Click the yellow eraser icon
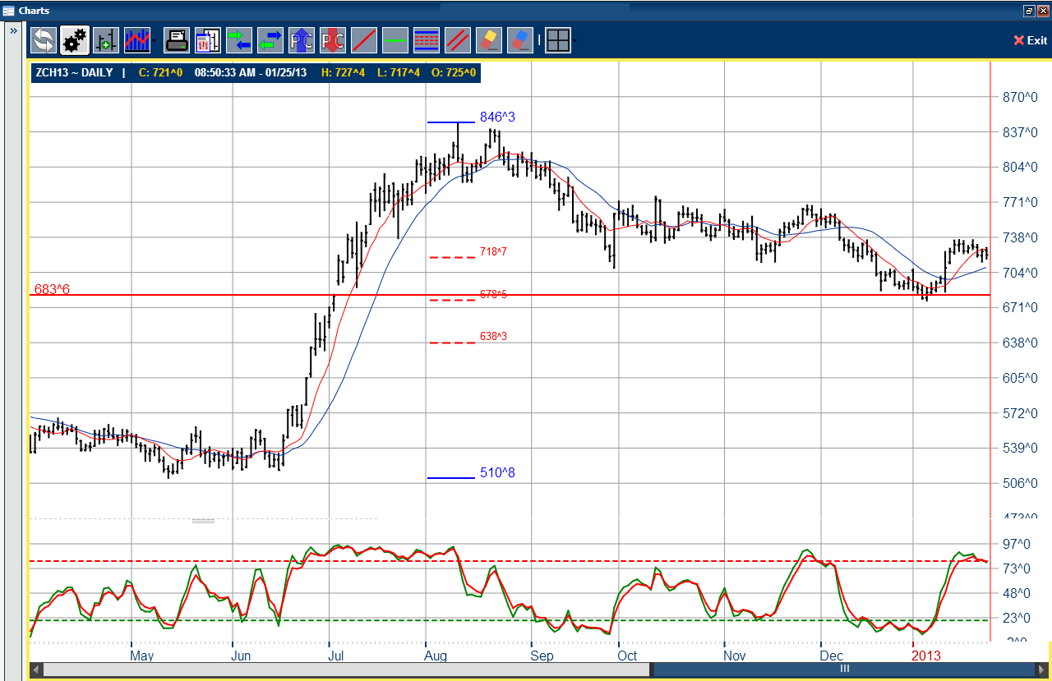This screenshot has width=1052, height=681. 489,39
